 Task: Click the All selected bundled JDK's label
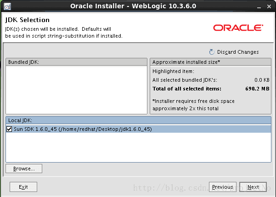(x=185, y=80)
